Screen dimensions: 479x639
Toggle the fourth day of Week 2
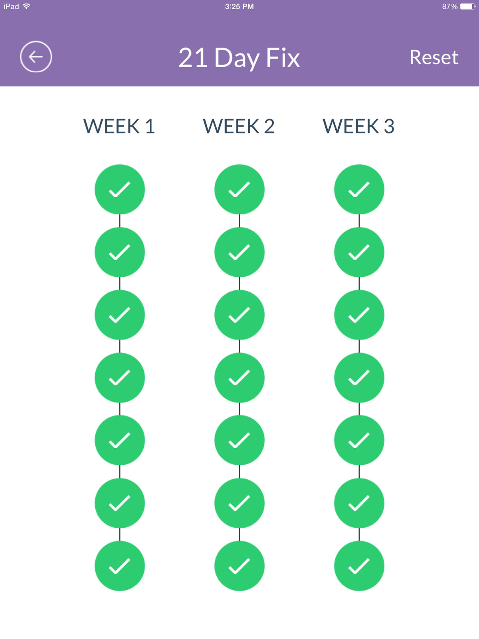(239, 377)
